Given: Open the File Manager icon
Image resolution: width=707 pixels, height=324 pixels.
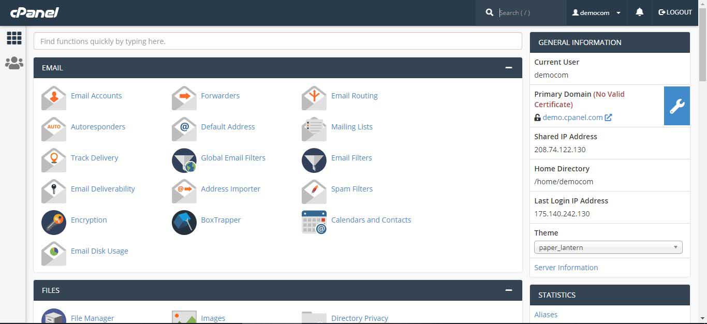Looking at the screenshot, I should point(54,316).
